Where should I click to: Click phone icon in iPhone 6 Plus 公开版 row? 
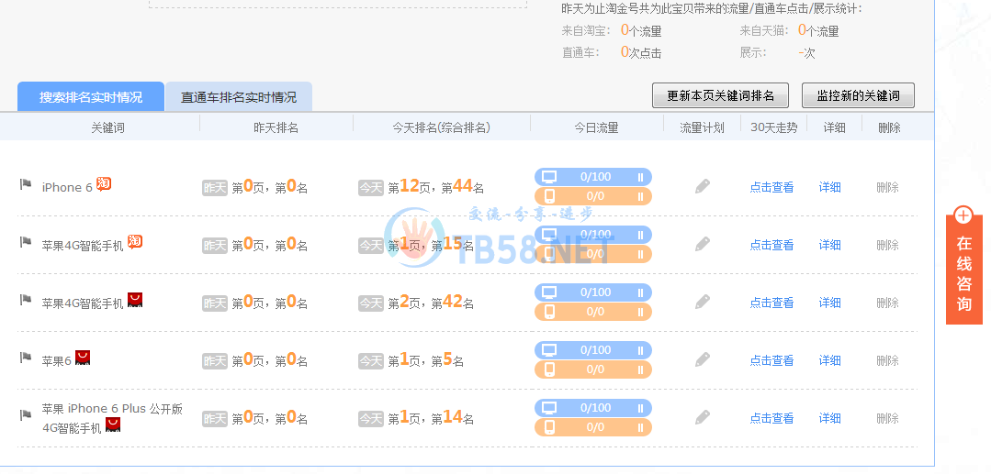pos(549,427)
